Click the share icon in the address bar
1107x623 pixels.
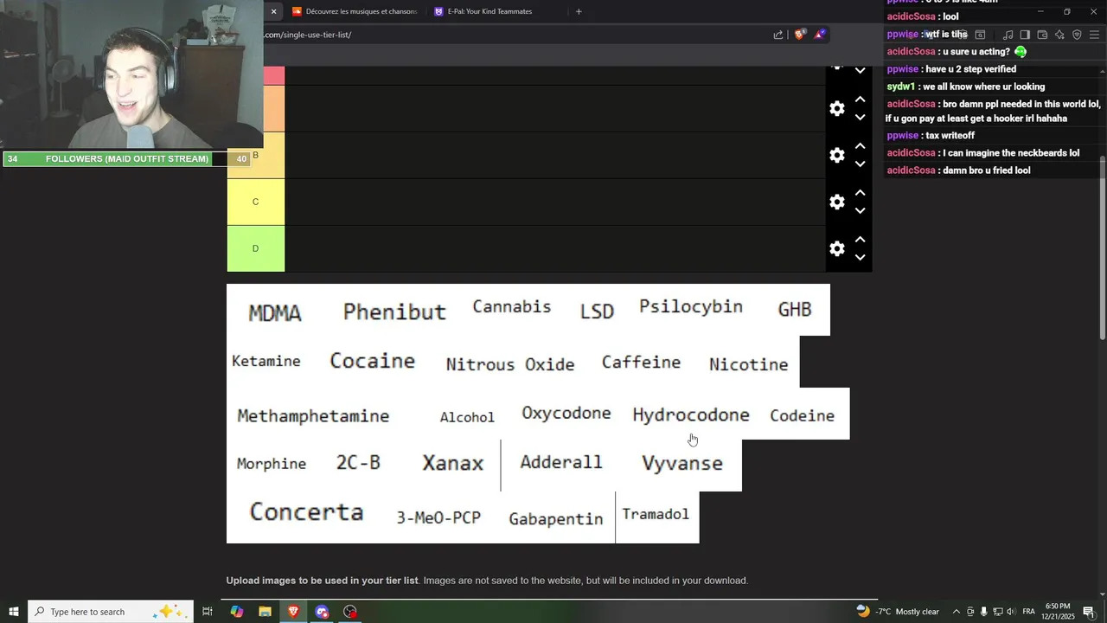click(x=778, y=35)
